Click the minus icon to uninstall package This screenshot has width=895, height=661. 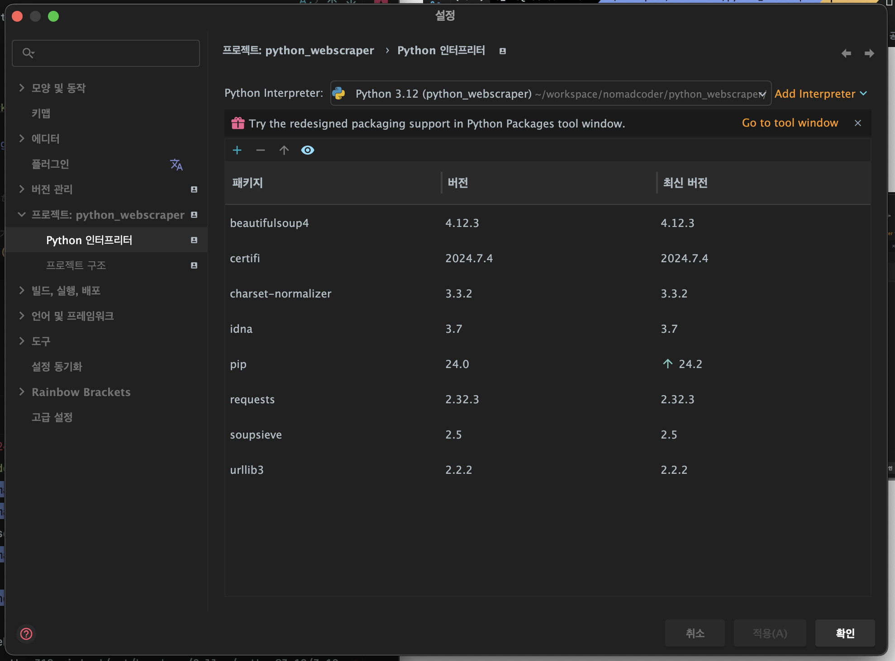click(261, 150)
